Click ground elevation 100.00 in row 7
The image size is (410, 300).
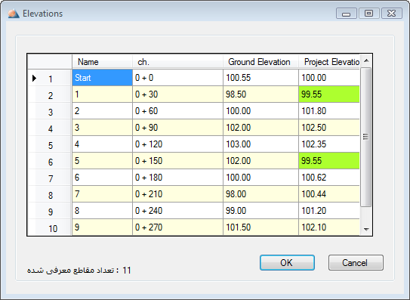tap(260, 178)
